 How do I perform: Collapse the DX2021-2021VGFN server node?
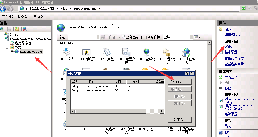pyautogui.click(x=2, y=39)
